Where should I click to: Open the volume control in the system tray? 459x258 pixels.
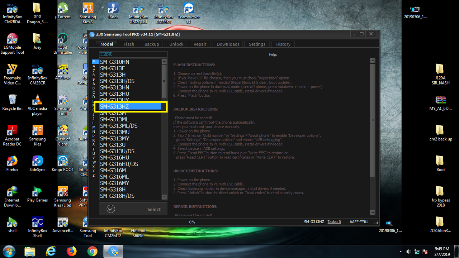tap(409, 252)
